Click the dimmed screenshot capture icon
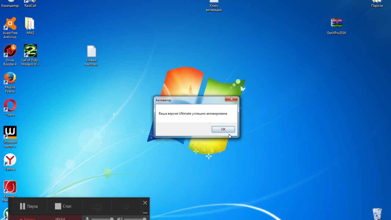This screenshot has height=220, width=391. coord(97,207)
